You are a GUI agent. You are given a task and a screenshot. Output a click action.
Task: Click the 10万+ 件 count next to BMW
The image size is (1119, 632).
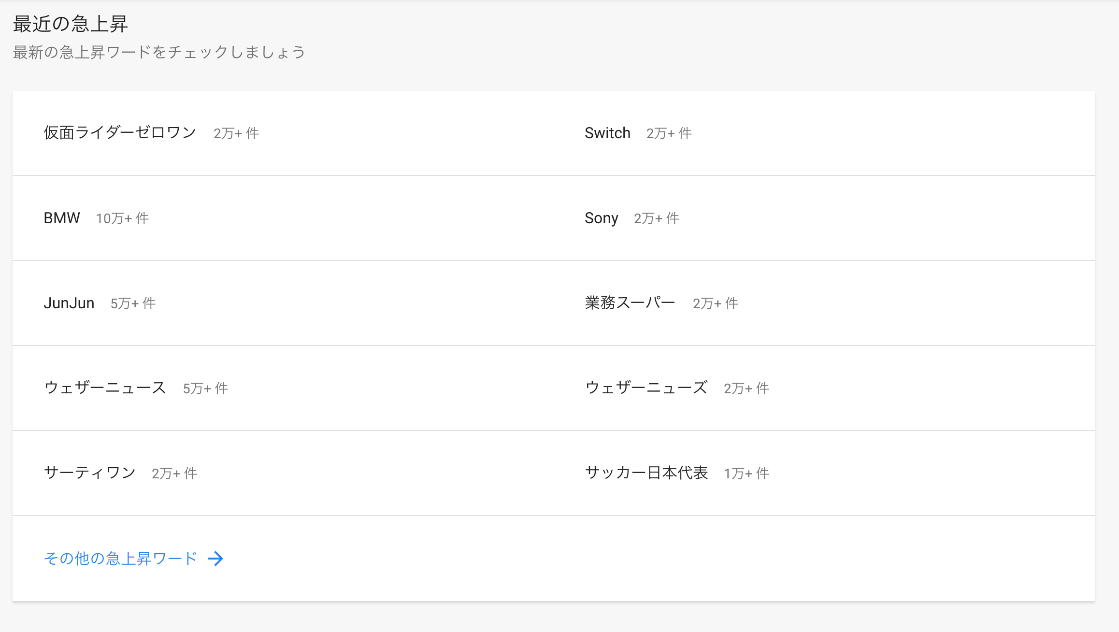tap(122, 218)
